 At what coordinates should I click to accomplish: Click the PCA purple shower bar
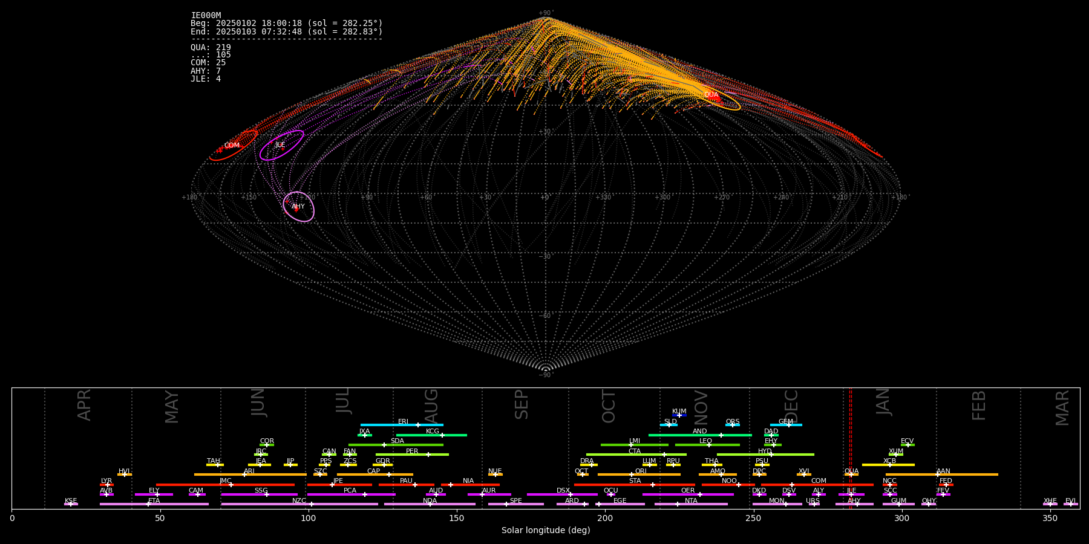[x=351, y=494]
